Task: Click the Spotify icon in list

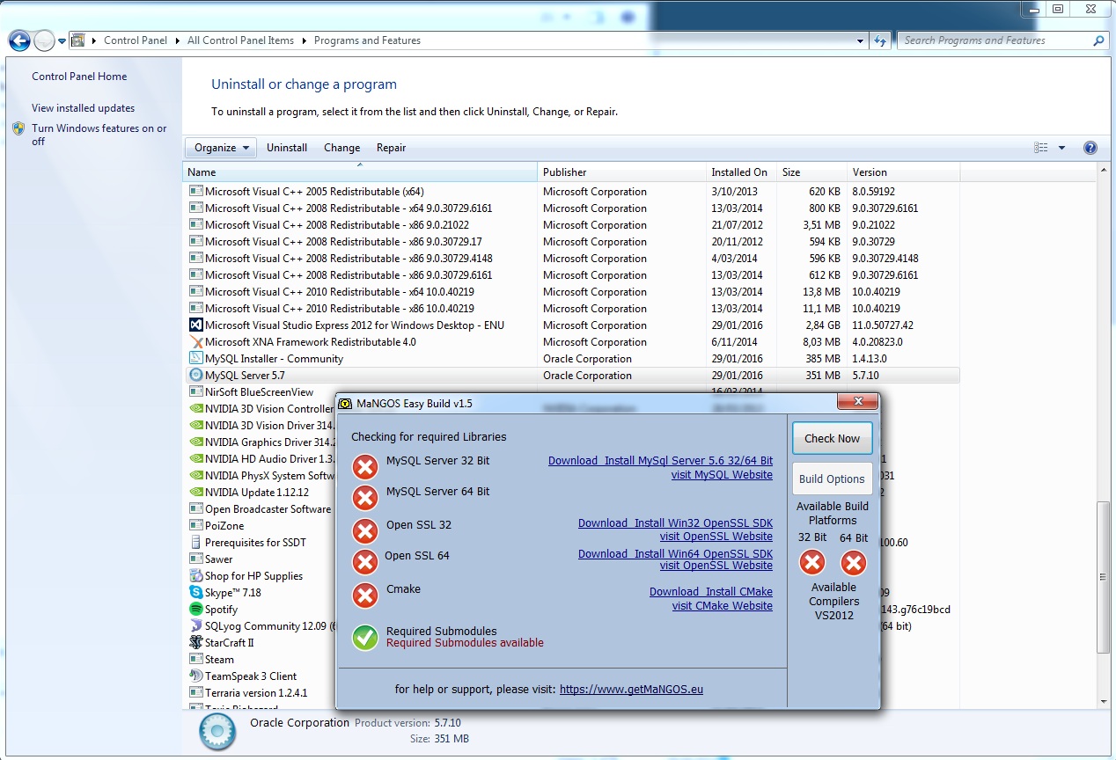Action: tap(196, 610)
